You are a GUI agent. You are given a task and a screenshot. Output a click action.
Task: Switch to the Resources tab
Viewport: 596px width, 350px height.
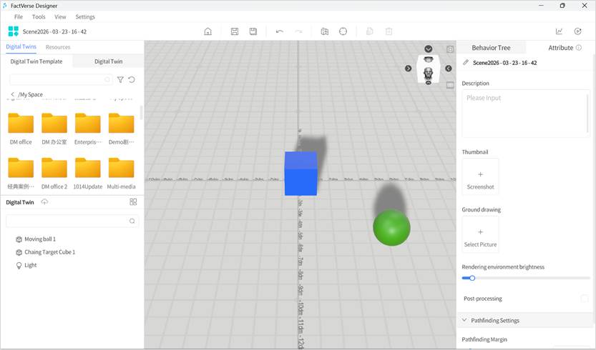[58, 47]
